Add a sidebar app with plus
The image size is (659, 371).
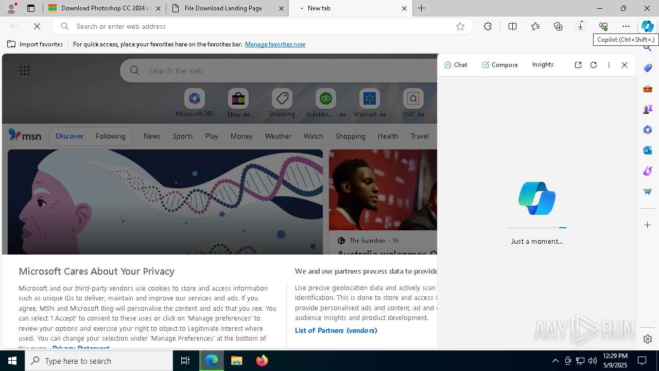[x=648, y=225]
